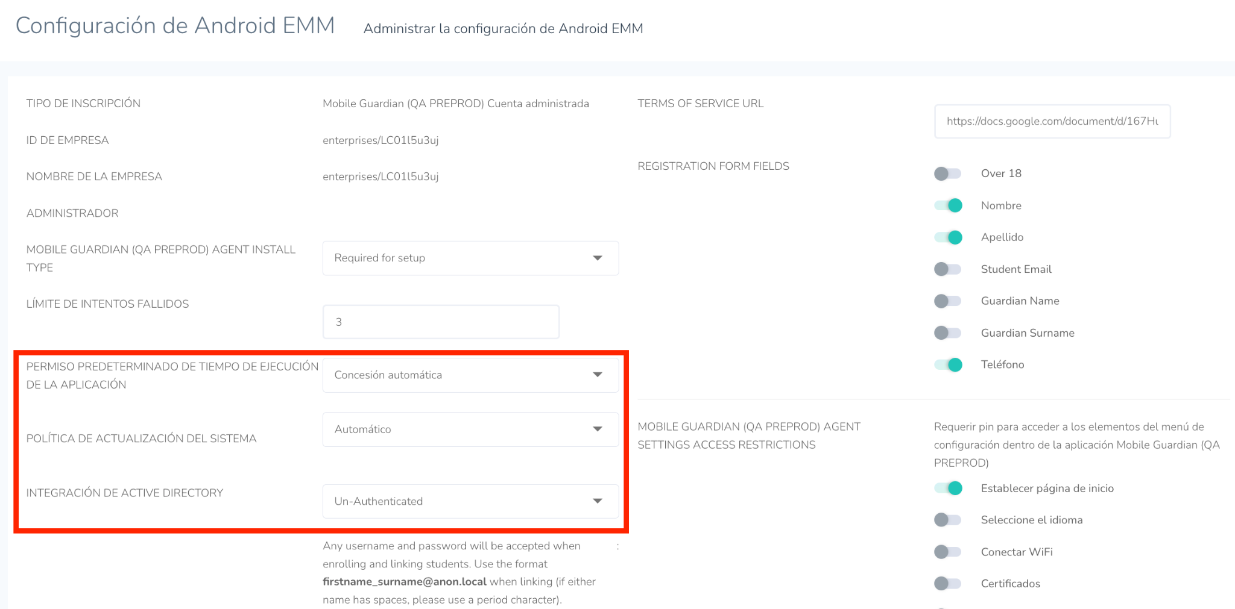Screen dimensions: 1235x609
Task: Click the Configuración de Android EMM heading
Action: click(175, 26)
